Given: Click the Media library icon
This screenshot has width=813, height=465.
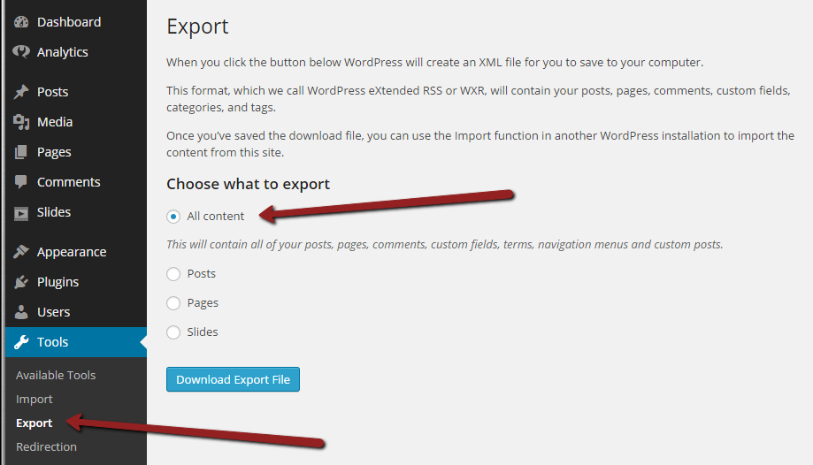Looking at the screenshot, I should [21, 122].
